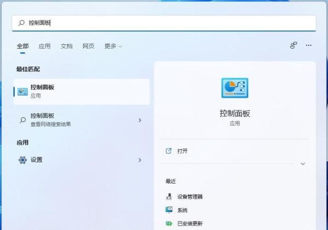Click magnifier icon beside web search result
Viewport: 328px width, 230px height.
(22, 120)
